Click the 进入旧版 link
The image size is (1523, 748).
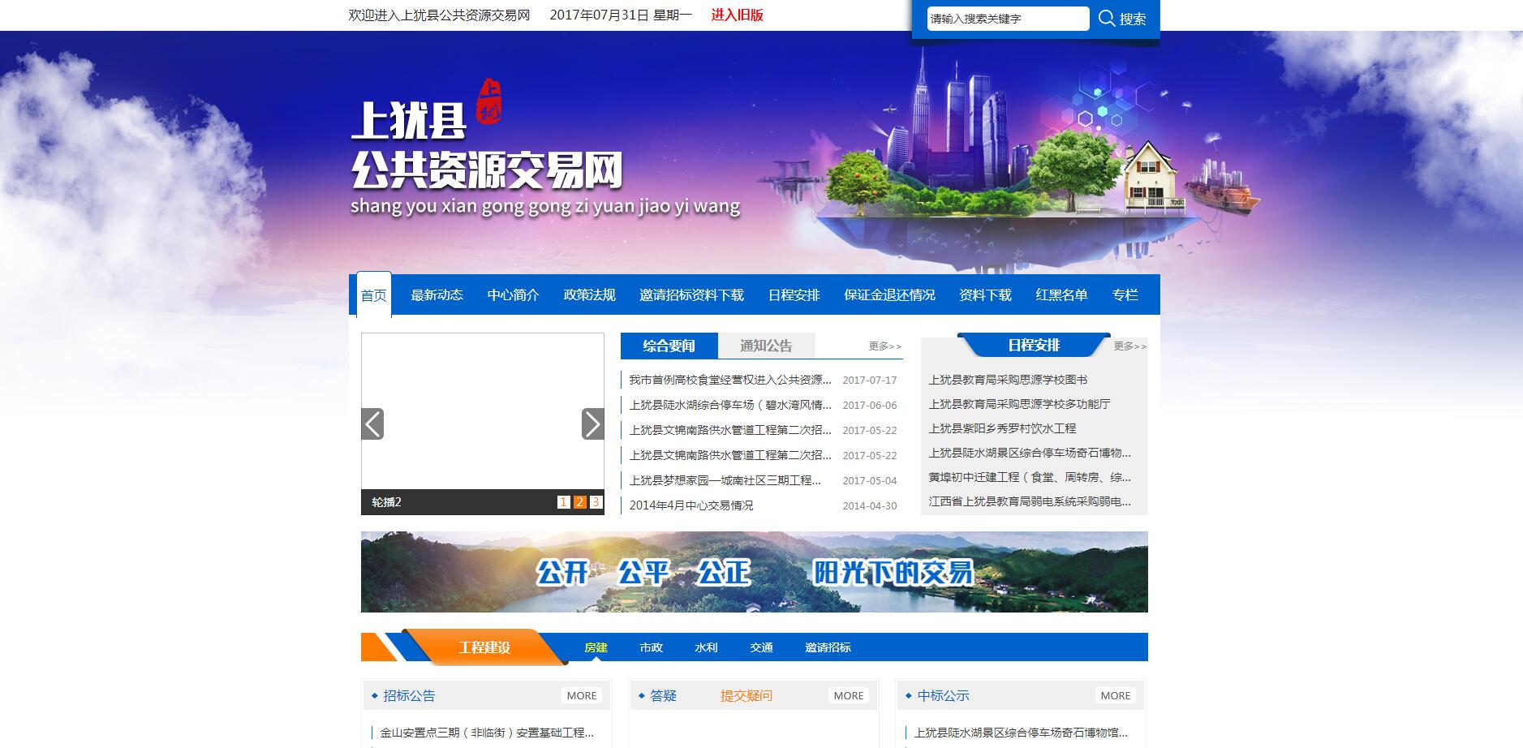coord(737,15)
